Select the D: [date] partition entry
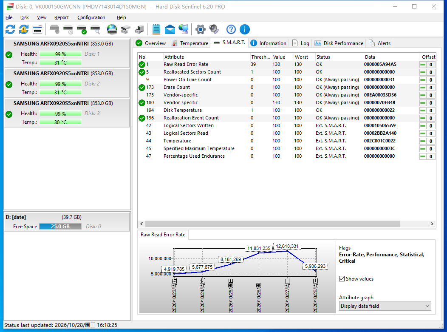 point(67,221)
